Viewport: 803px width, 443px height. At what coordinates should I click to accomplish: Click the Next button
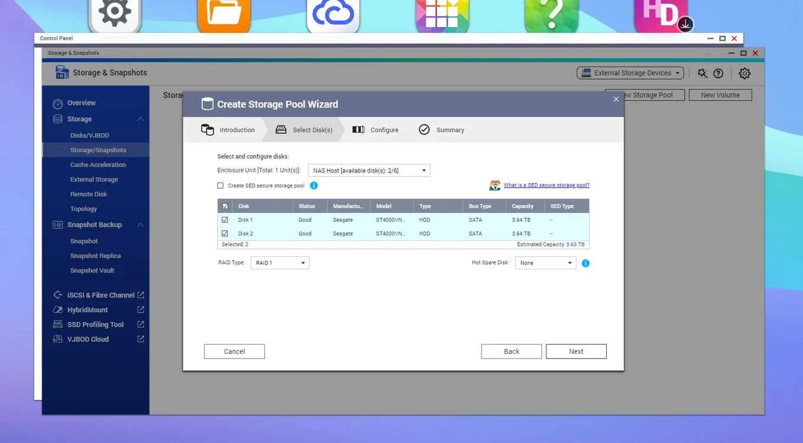(576, 351)
